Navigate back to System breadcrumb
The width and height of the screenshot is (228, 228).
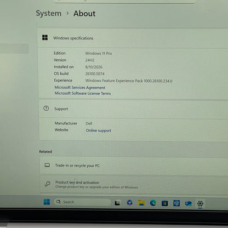pyautogui.click(x=49, y=13)
